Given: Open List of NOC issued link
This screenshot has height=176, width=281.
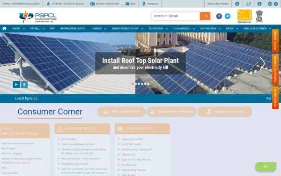Looking at the screenshot, I should [131, 144].
